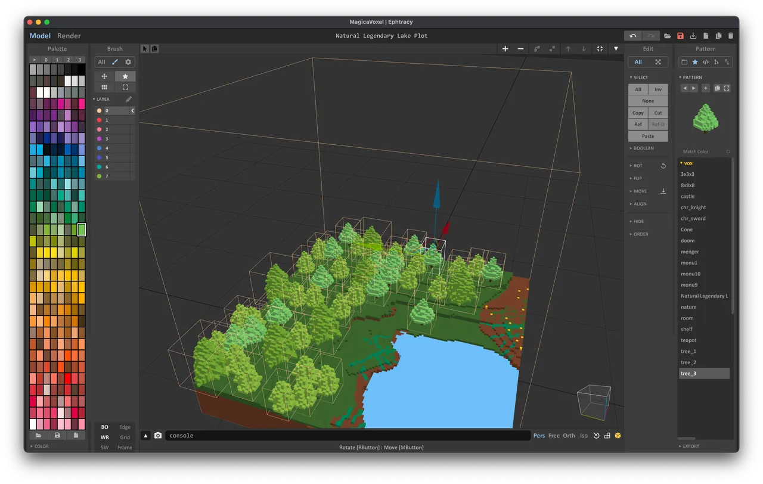The image size is (763, 484).
Task: Delete the project with the trash icon
Action: 731,36
